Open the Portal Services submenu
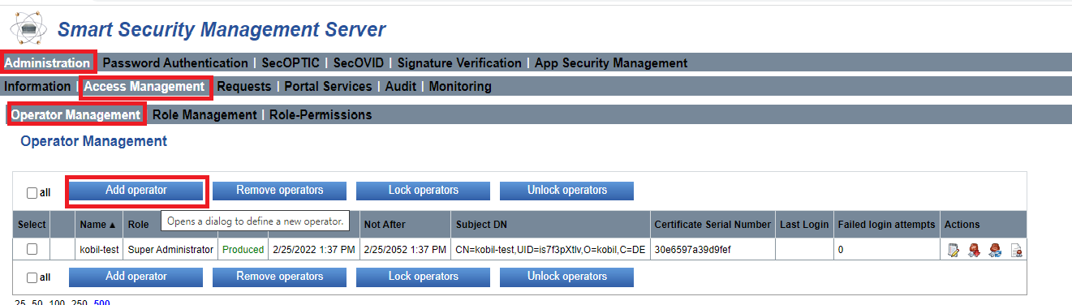The image size is (1072, 305). point(328,86)
